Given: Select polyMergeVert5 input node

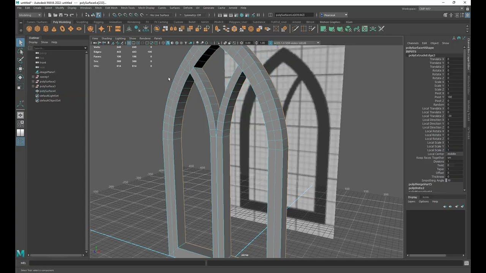Looking at the screenshot, I should [x=420, y=184].
